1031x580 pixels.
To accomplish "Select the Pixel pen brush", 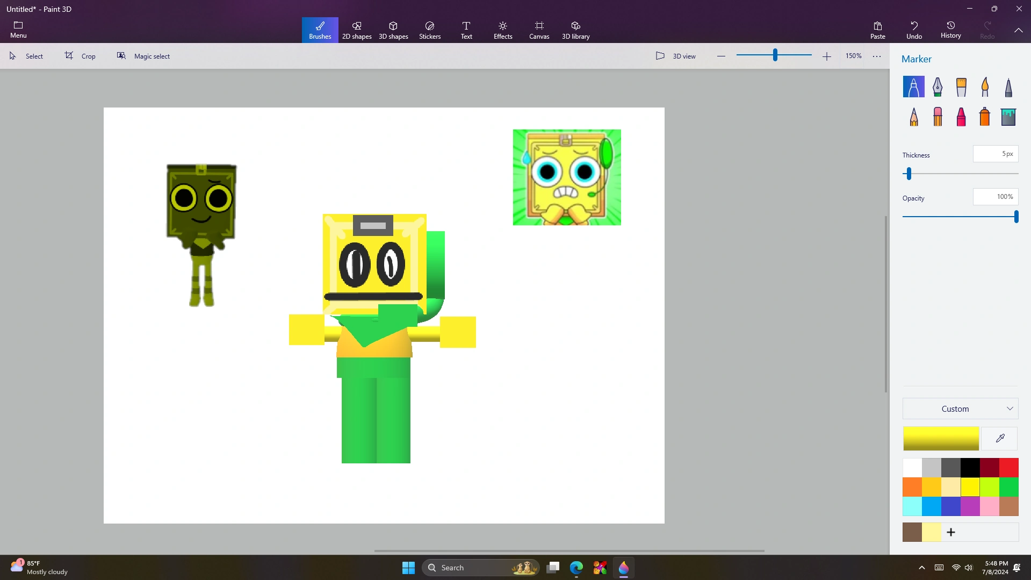I will 1008,87.
